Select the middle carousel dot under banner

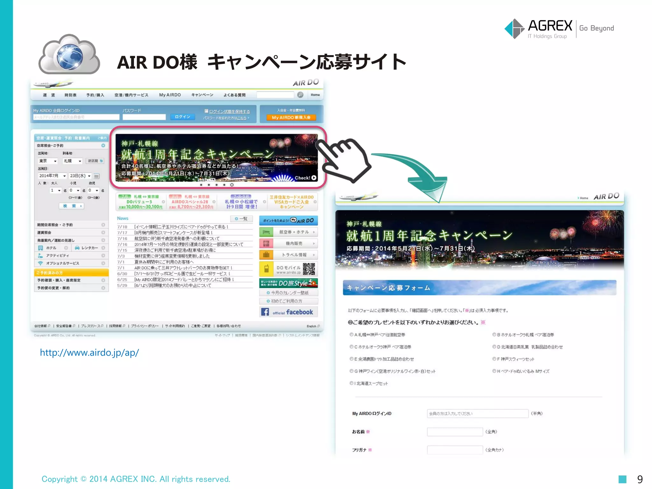coord(216,185)
